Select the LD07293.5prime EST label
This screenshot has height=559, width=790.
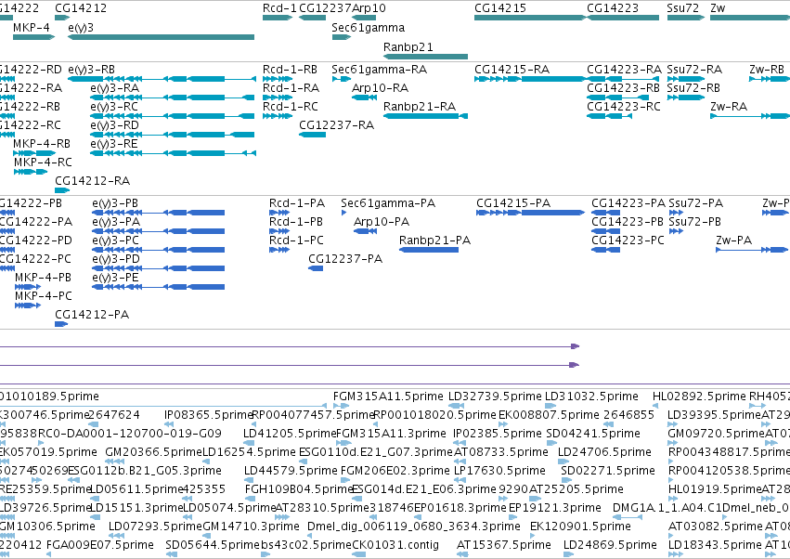click(155, 526)
